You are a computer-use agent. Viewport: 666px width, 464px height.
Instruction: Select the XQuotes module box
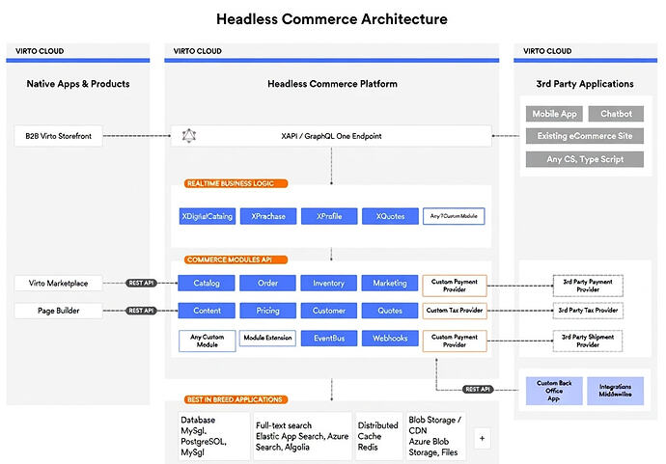coord(390,216)
